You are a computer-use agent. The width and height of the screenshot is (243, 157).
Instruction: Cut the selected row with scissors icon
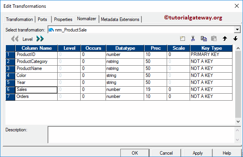(x=193, y=38)
